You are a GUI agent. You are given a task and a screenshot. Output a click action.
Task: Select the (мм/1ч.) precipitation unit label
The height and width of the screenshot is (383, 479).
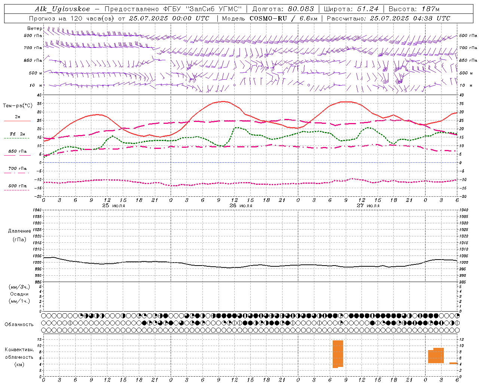19,301
